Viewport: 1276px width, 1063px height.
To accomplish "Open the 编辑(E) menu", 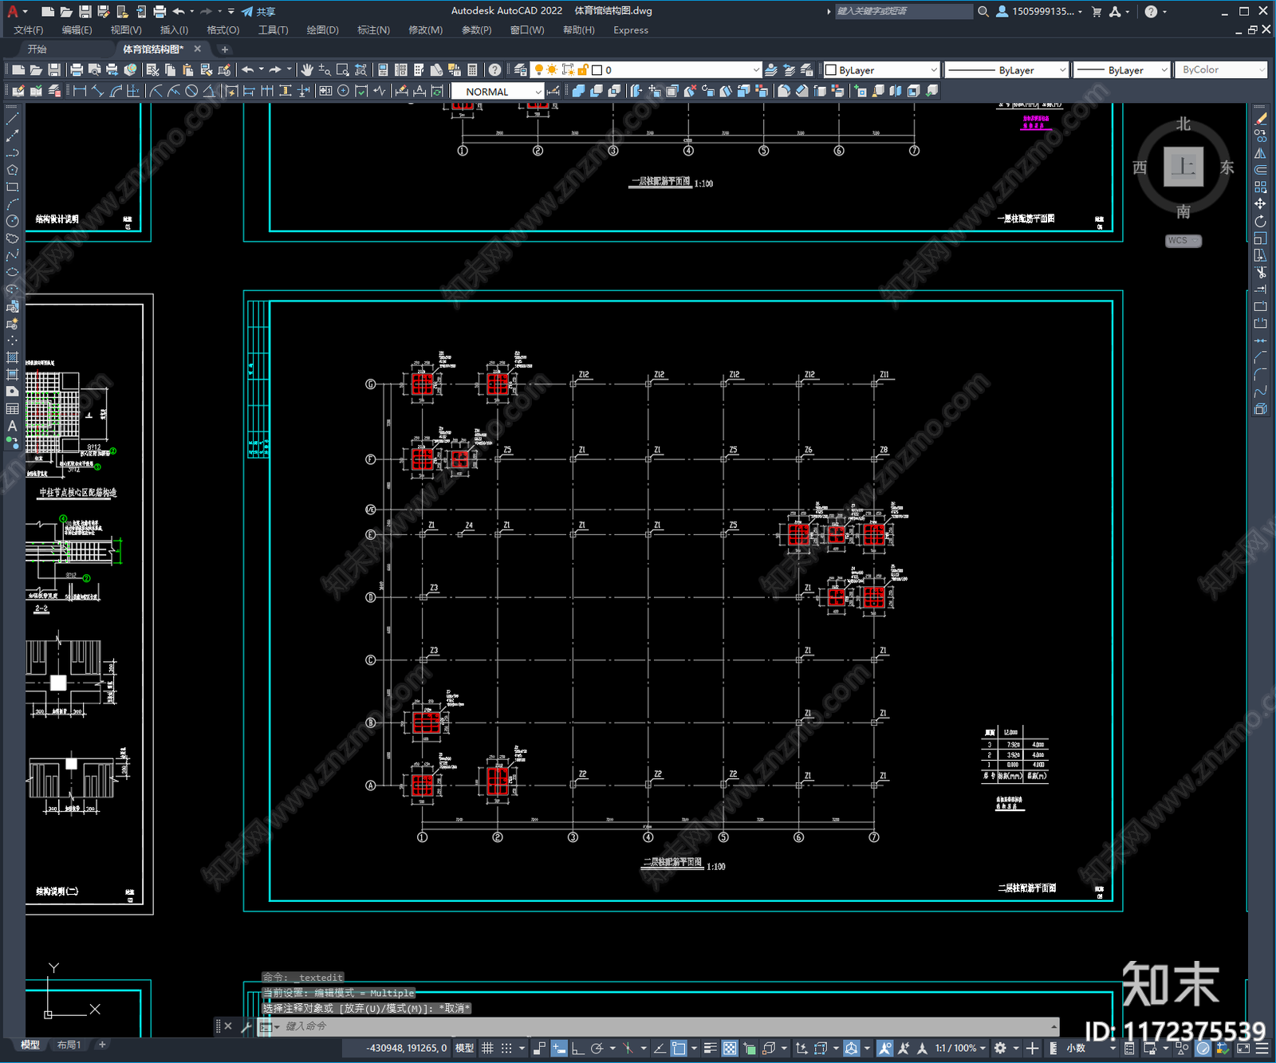I will tap(77, 30).
